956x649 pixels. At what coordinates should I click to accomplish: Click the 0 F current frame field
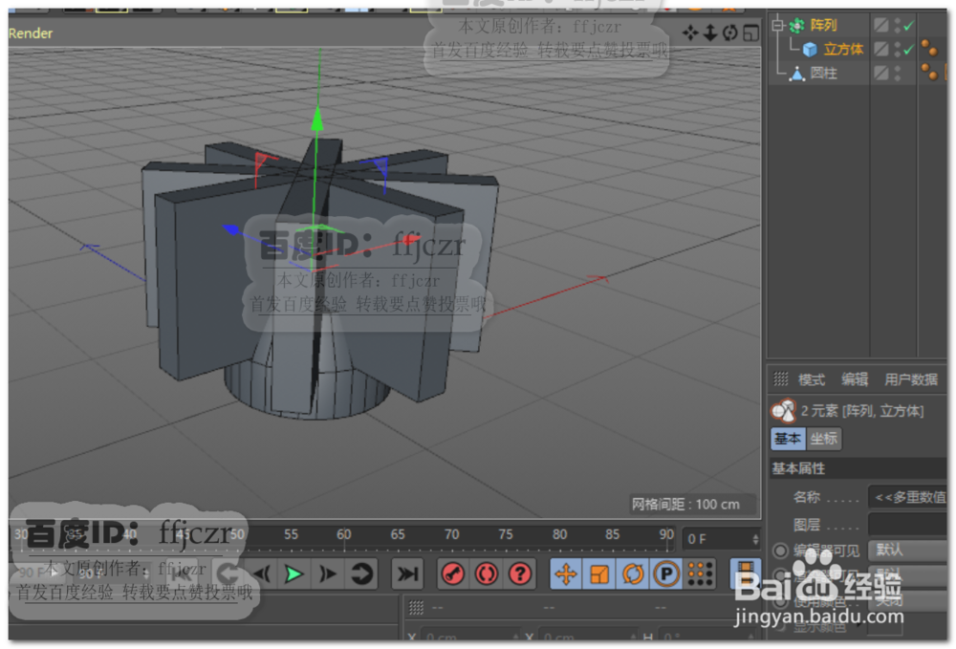721,539
